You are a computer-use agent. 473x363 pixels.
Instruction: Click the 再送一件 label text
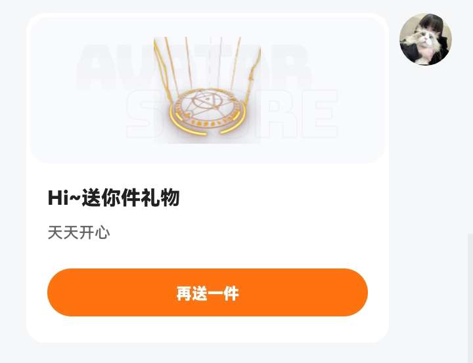click(x=208, y=293)
